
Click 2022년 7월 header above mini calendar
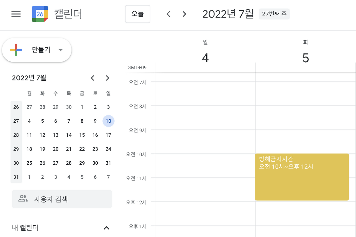pyautogui.click(x=29, y=78)
